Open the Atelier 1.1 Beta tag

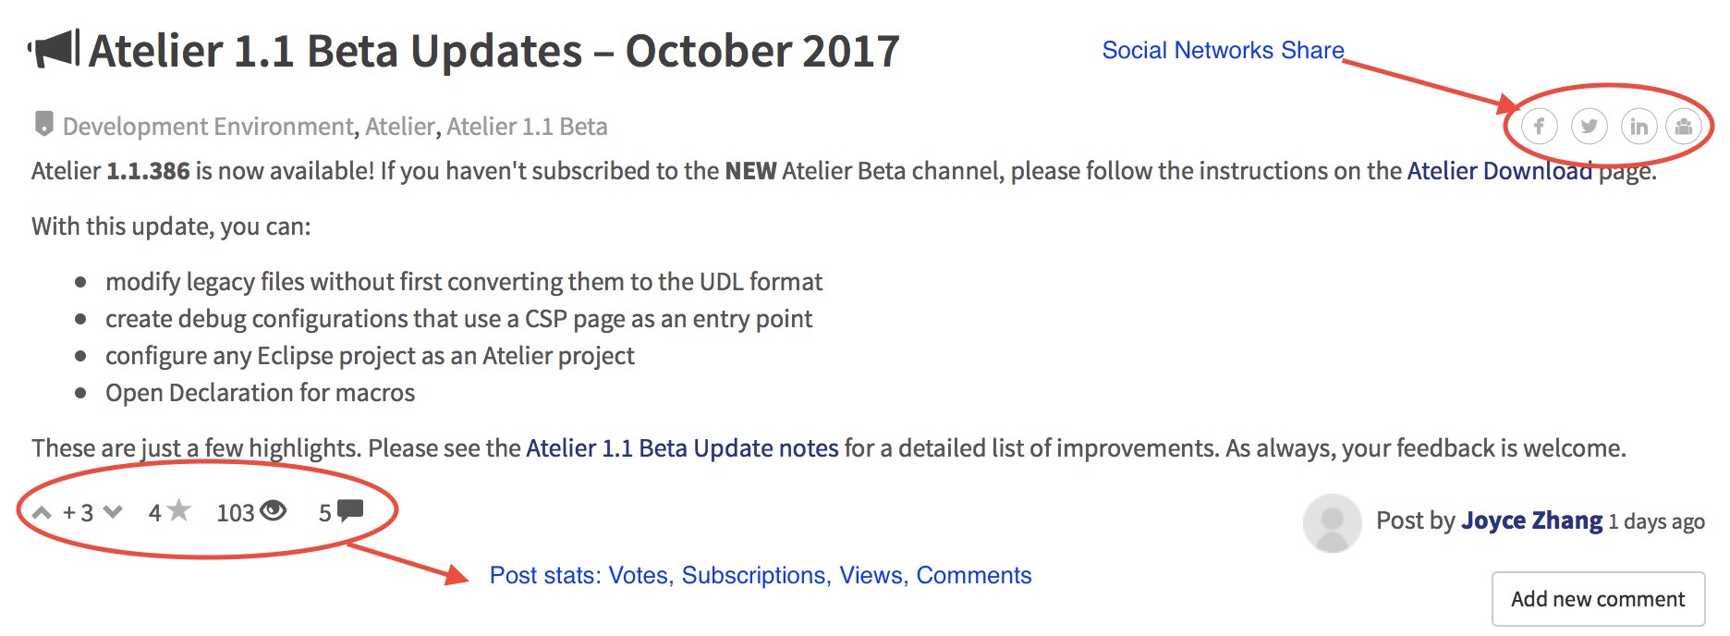tap(527, 127)
